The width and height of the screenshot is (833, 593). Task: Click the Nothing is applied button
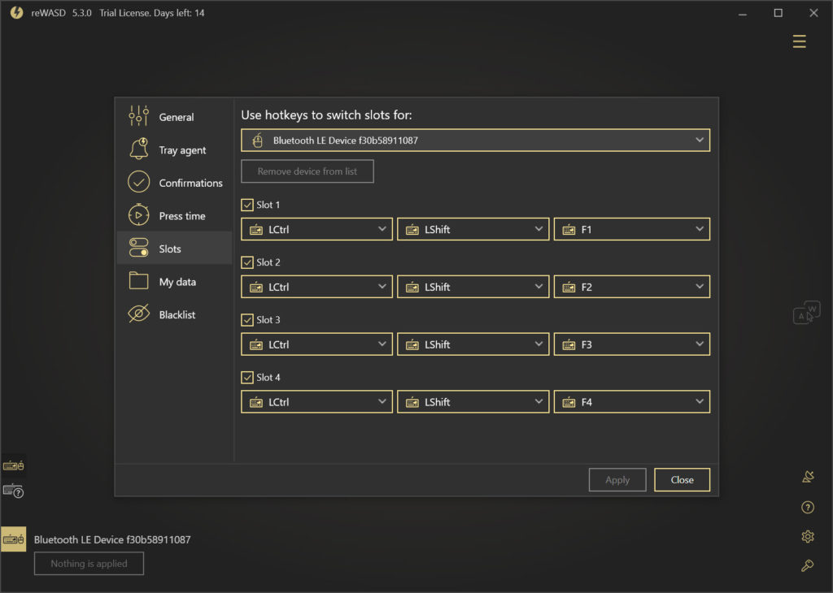point(89,563)
